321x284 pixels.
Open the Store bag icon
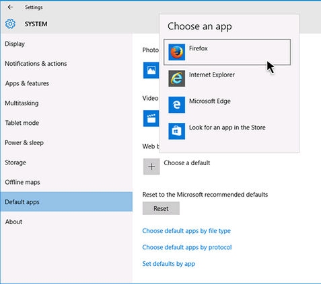click(x=177, y=131)
